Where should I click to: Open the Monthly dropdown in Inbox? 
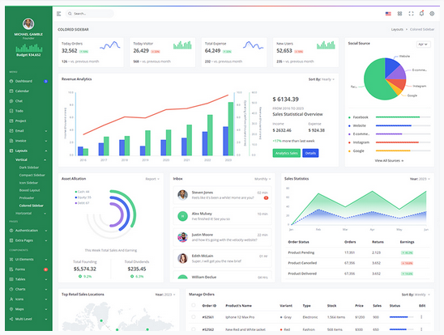pyautogui.click(x=263, y=179)
